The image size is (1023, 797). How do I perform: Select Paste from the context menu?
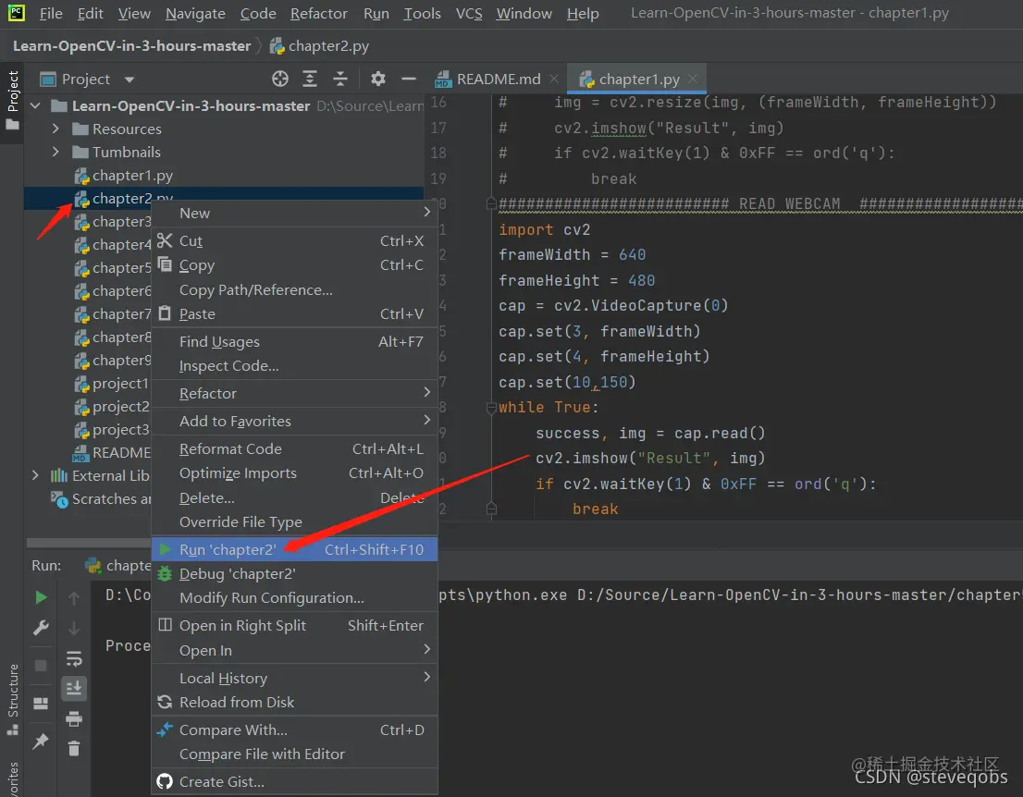(294, 314)
